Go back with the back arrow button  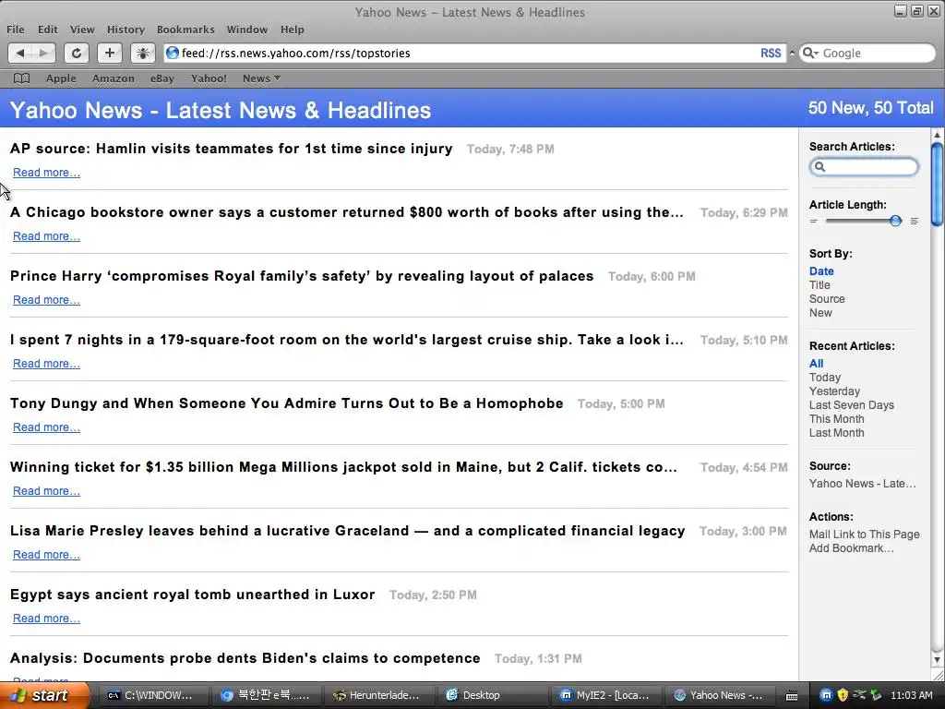20,53
